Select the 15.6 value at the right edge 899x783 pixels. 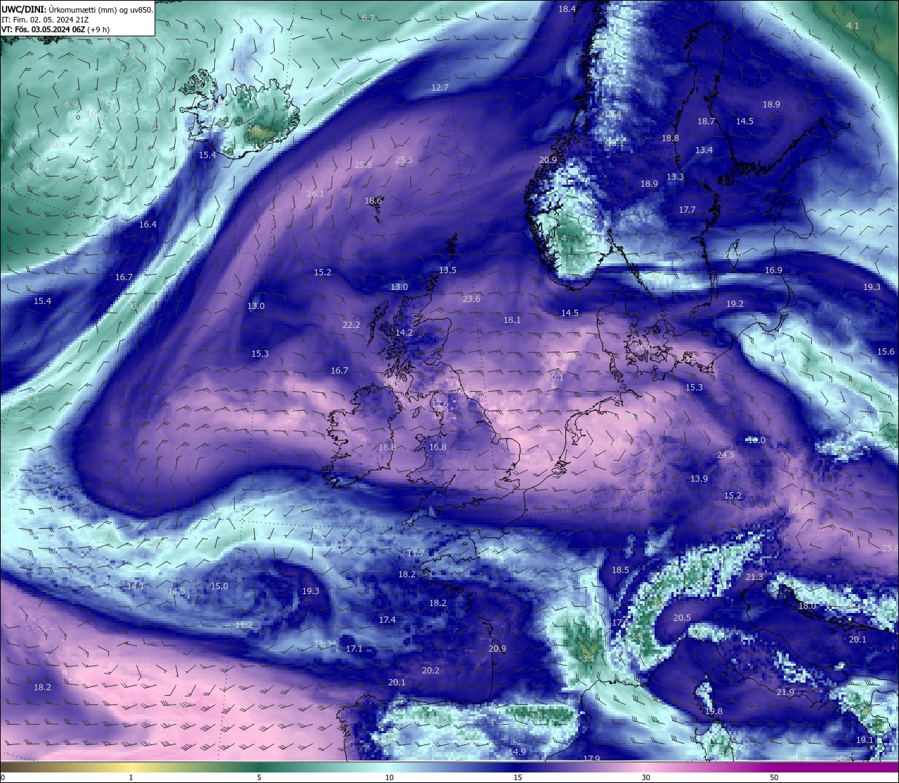click(x=886, y=352)
